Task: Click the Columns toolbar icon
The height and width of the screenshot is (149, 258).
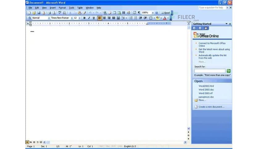Action: click(x=124, y=13)
